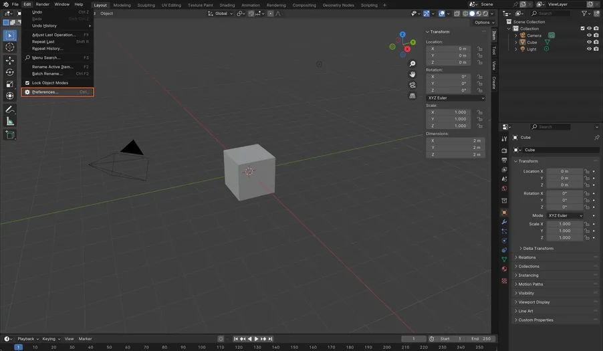
Task: Click the Pan hand icon in viewport
Action: [412, 74]
